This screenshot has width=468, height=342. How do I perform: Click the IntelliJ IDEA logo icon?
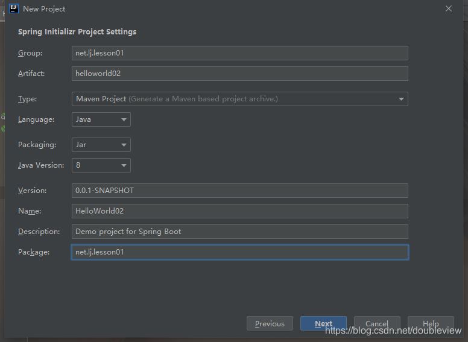(14, 8)
